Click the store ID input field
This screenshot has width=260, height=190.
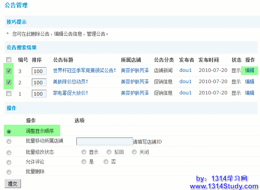coord(104,141)
